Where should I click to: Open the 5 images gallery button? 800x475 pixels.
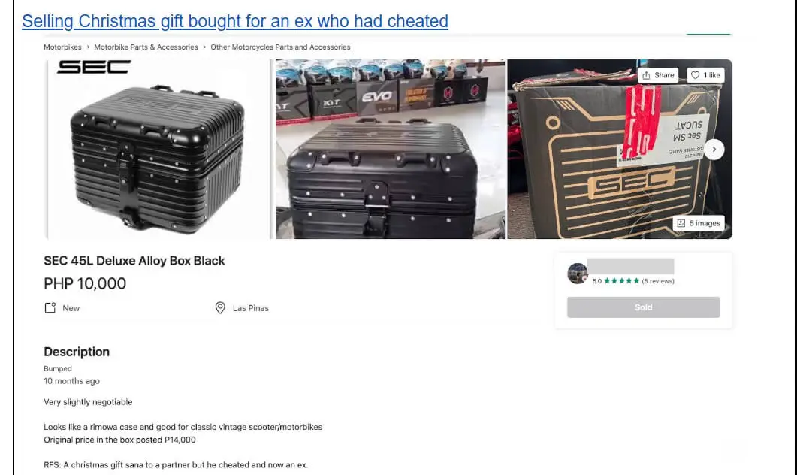pyautogui.click(x=699, y=223)
